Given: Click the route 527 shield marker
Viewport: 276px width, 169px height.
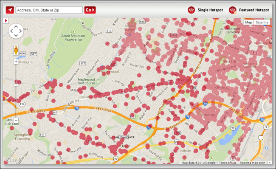Looking at the screenshot, I should coord(34,54).
